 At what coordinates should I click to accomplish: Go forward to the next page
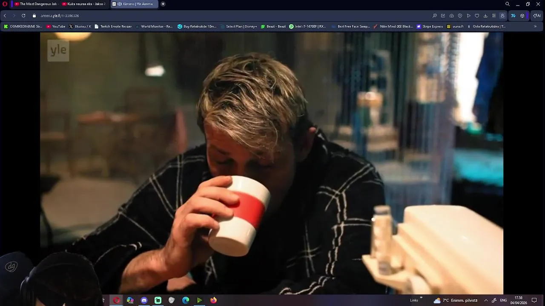(x=14, y=16)
